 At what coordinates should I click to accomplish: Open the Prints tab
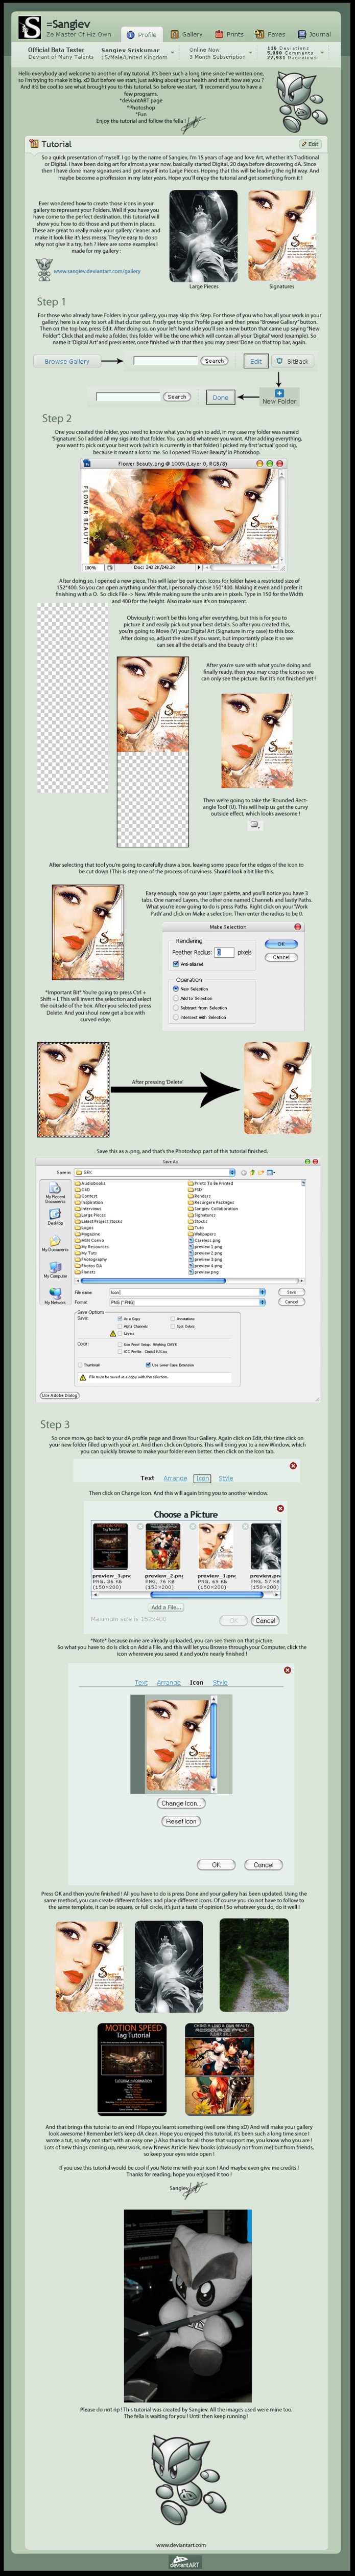point(229,34)
